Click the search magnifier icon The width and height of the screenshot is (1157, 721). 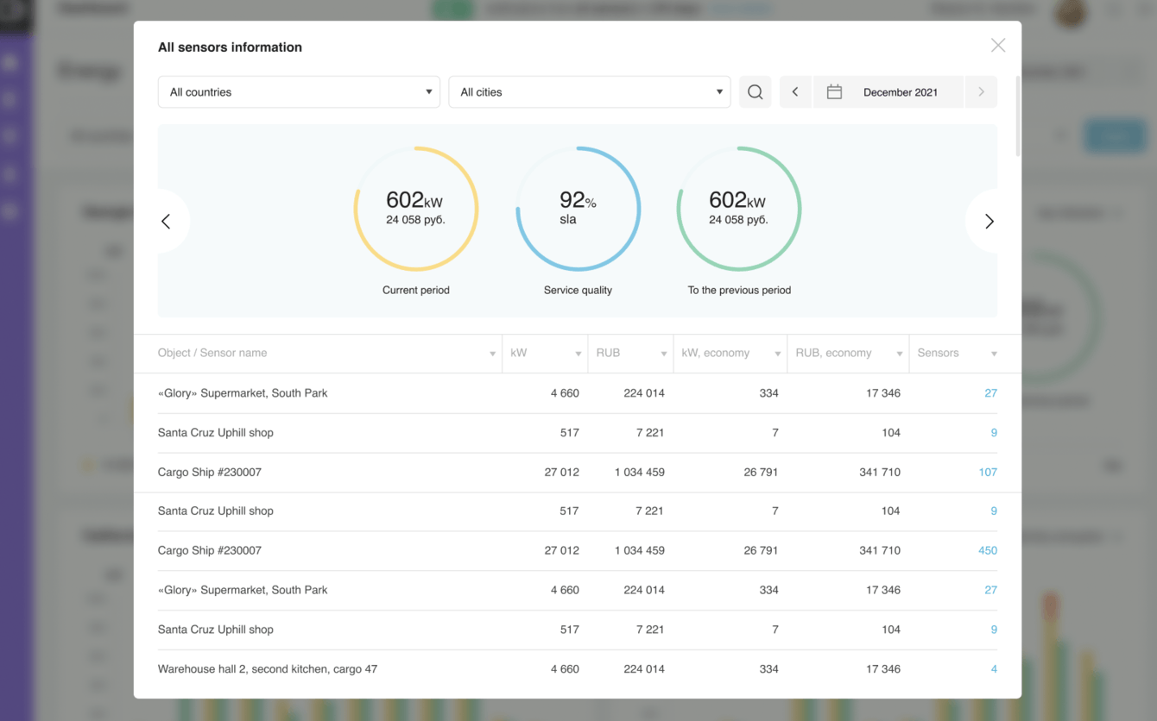click(x=755, y=92)
